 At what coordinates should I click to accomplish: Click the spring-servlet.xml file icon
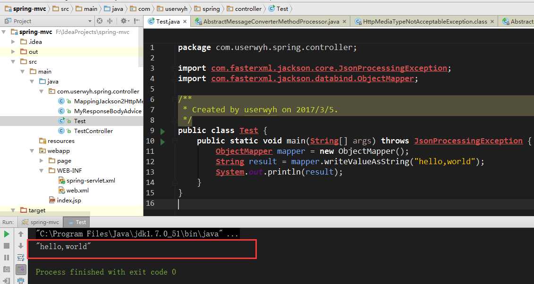pyautogui.click(x=62, y=181)
